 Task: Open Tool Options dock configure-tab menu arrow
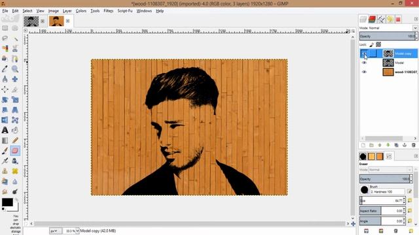point(416,156)
